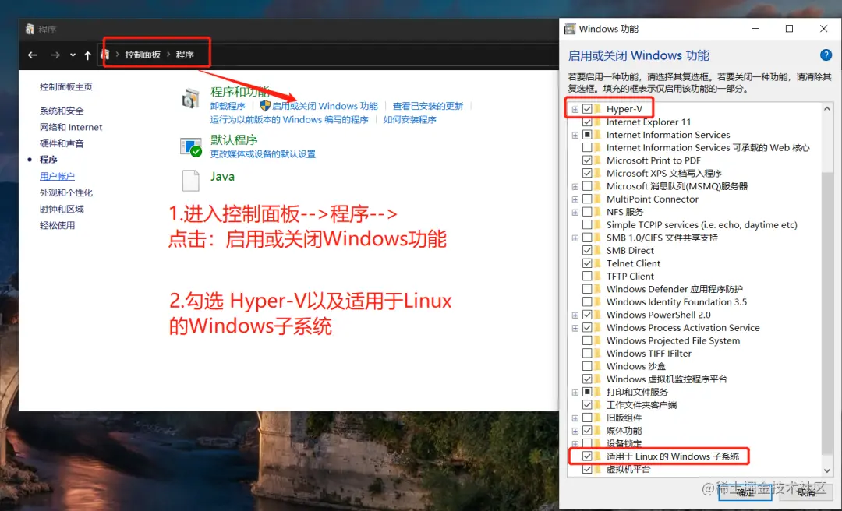Expand the 打印和文件服务 node
The width and height of the screenshot is (842, 511).
pyautogui.click(x=575, y=393)
